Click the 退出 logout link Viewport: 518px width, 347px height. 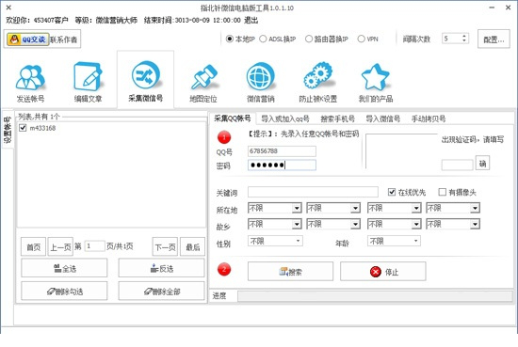251,20
